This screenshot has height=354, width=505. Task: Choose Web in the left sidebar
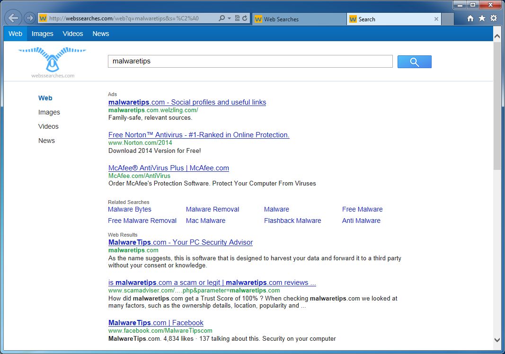pyautogui.click(x=45, y=98)
